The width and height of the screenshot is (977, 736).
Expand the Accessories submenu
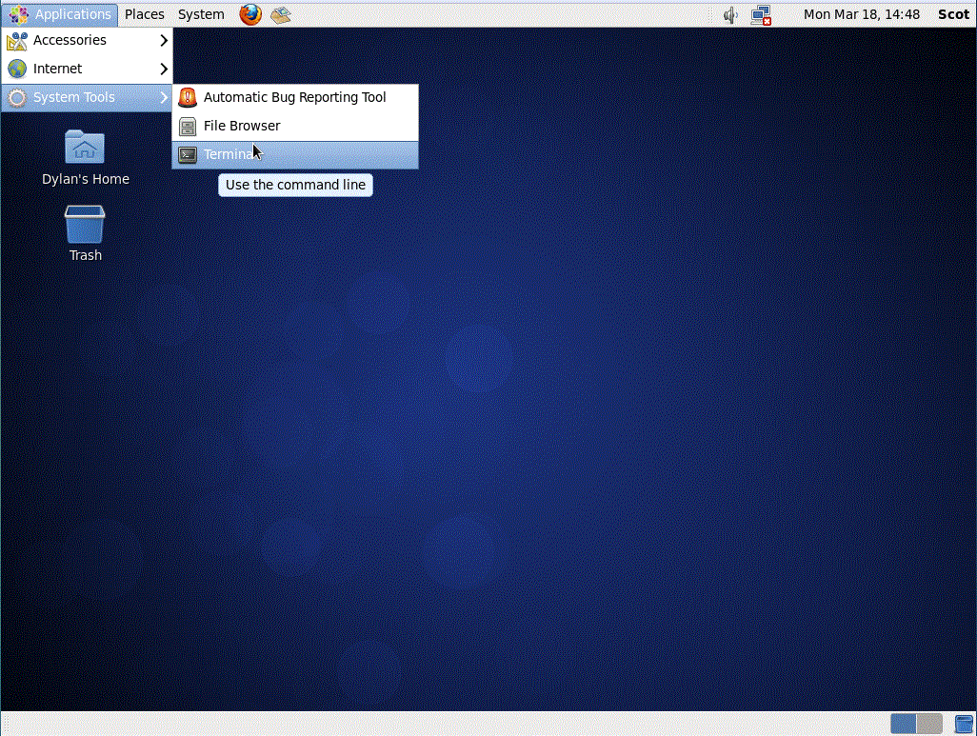(x=71, y=40)
